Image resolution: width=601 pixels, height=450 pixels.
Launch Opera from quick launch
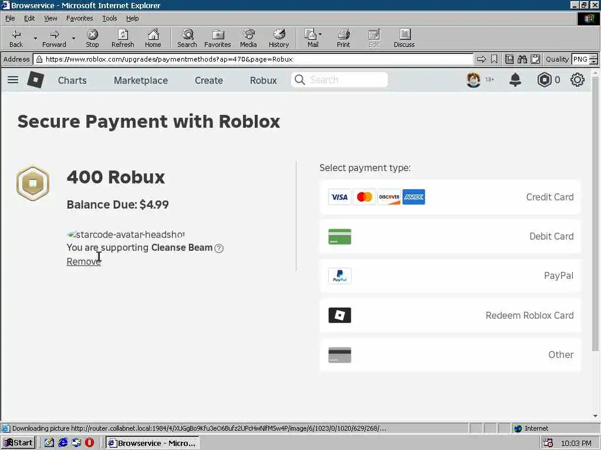pyautogui.click(x=89, y=443)
